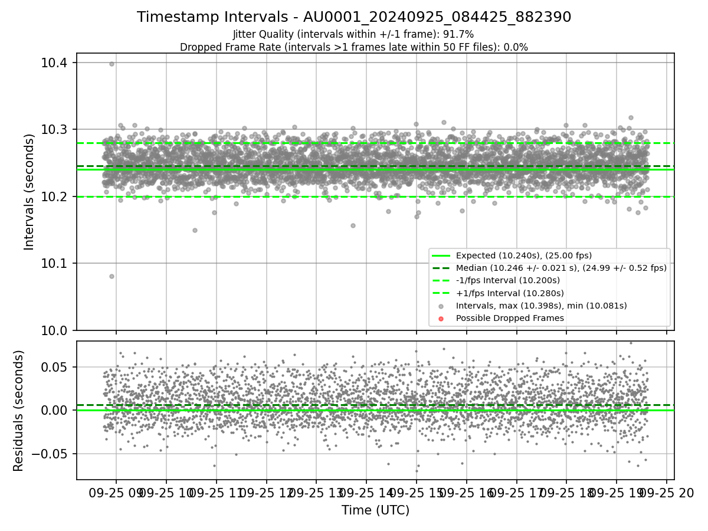Click the 'Time (UTC)' x-axis label

375,510
